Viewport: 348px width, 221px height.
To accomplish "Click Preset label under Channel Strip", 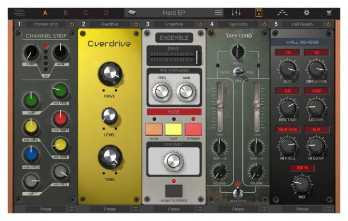I will (45, 209).
